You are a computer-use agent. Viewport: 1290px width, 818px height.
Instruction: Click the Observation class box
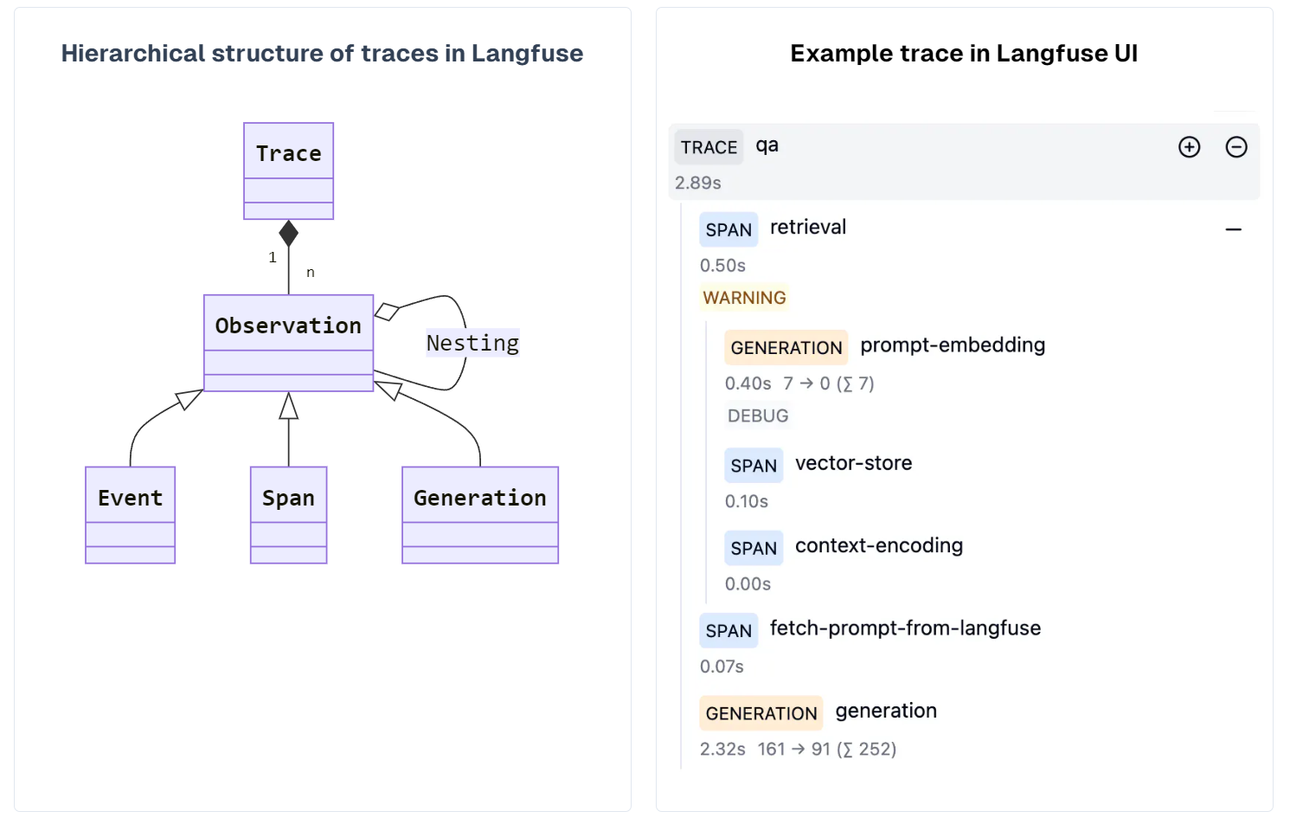tap(288, 343)
